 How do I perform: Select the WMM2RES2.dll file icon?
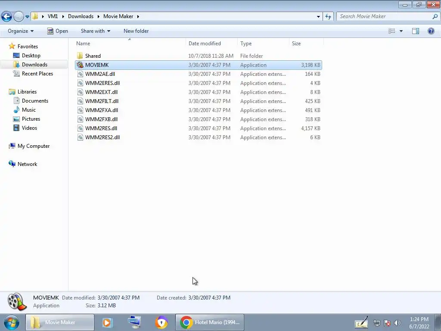(80, 137)
